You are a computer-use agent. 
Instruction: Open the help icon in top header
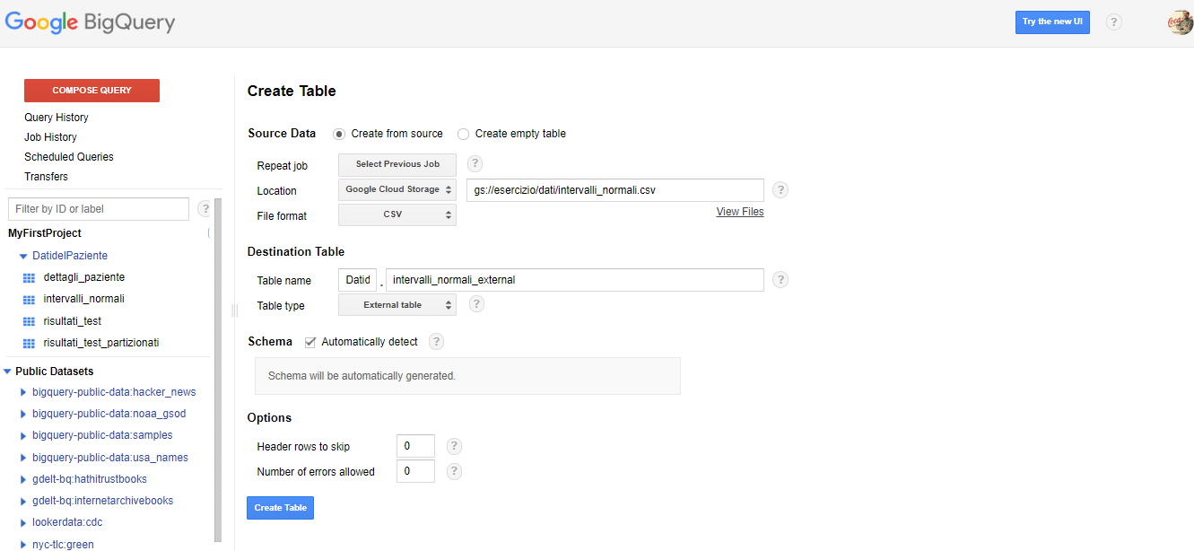point(1114,22)
